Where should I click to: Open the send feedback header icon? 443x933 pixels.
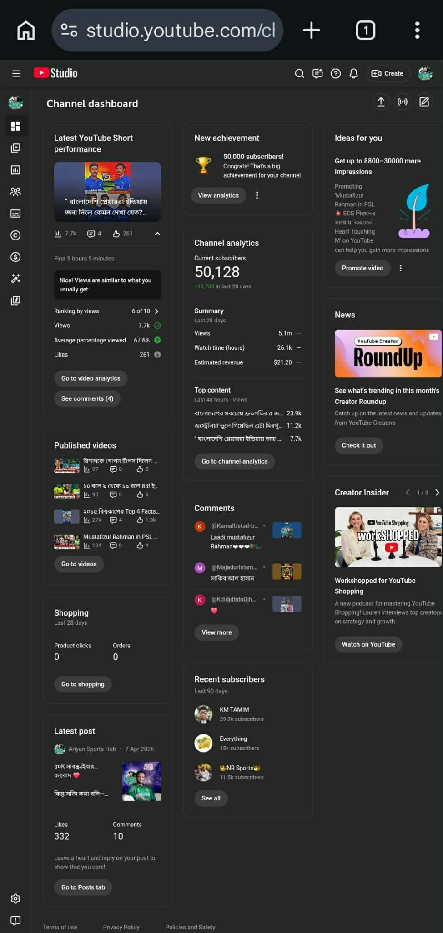[317, 73]
